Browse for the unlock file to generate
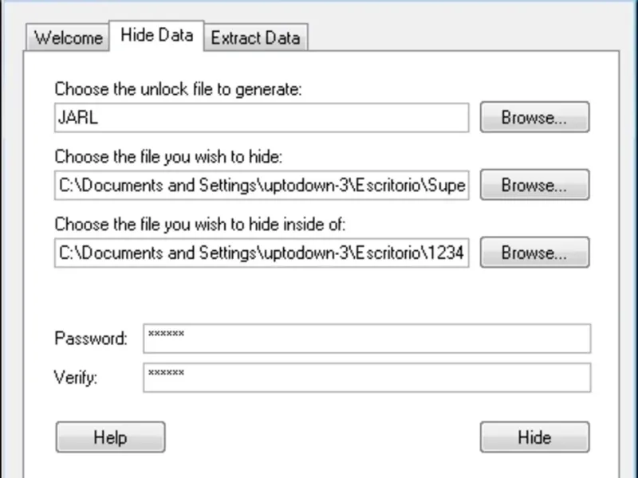The height and width of the screenshot is (478, 638). 534,117
